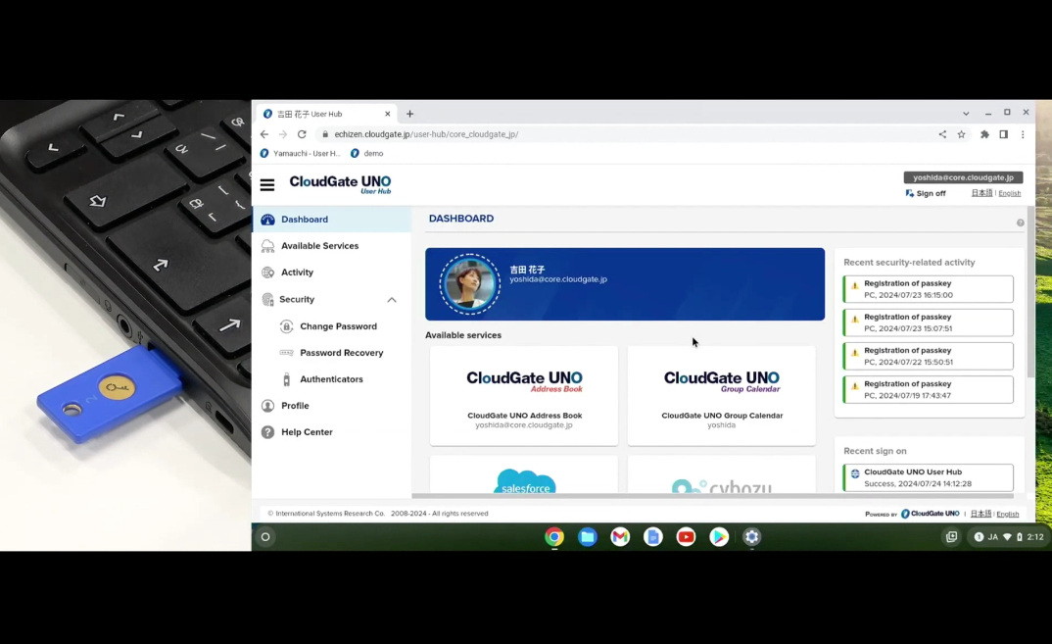This screenshot has width=1052, height=644.
Task: Open the hamburger menu icon
Action: coord(267,184)
